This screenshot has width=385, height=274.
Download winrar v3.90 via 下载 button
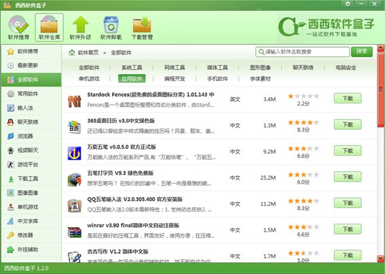(x=348, y=229)
